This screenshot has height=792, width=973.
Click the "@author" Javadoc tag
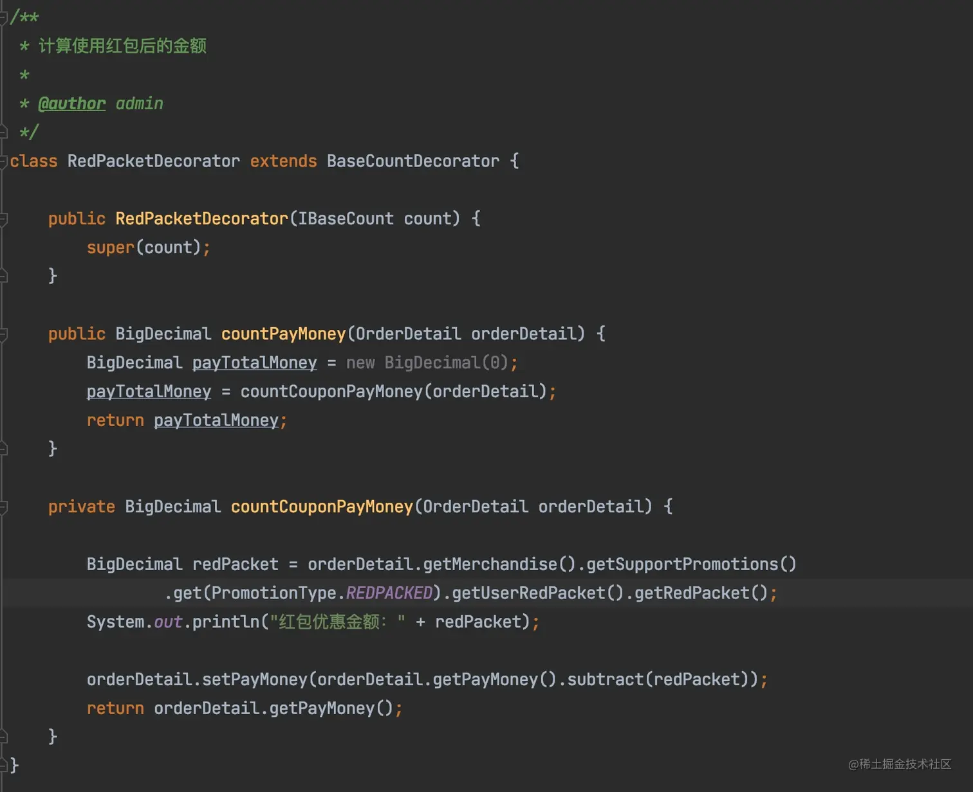[71, 104]
